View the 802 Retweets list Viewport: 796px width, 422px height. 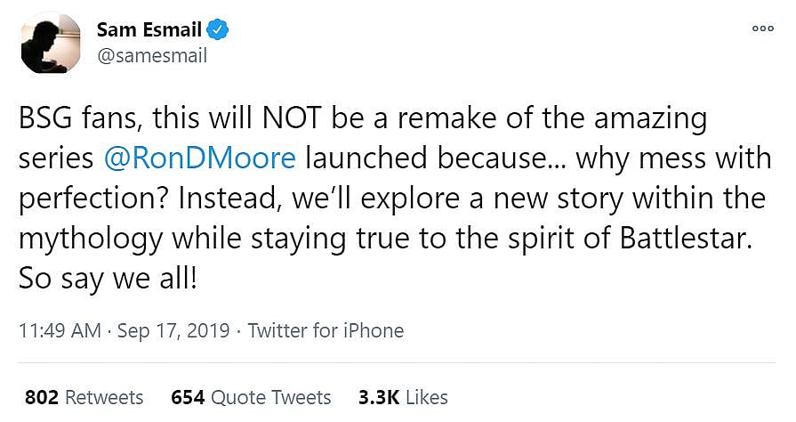[83, 396]
